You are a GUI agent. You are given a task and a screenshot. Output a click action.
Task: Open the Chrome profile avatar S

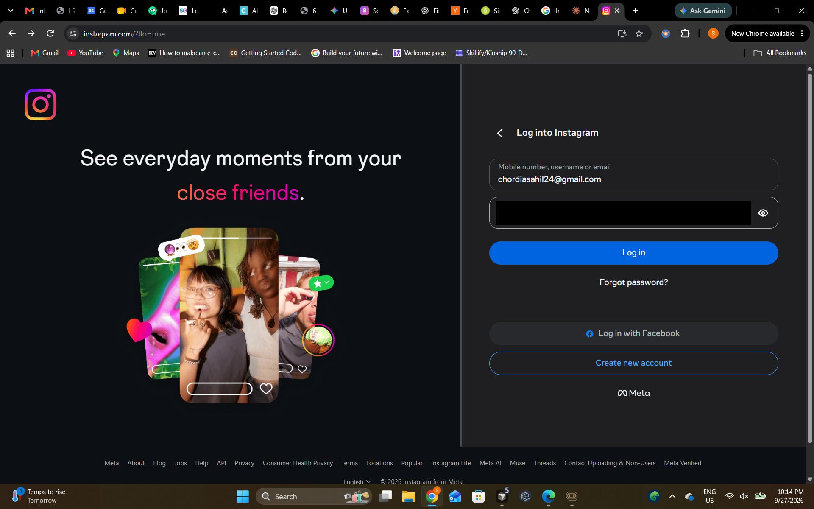(x=713, y=34)
